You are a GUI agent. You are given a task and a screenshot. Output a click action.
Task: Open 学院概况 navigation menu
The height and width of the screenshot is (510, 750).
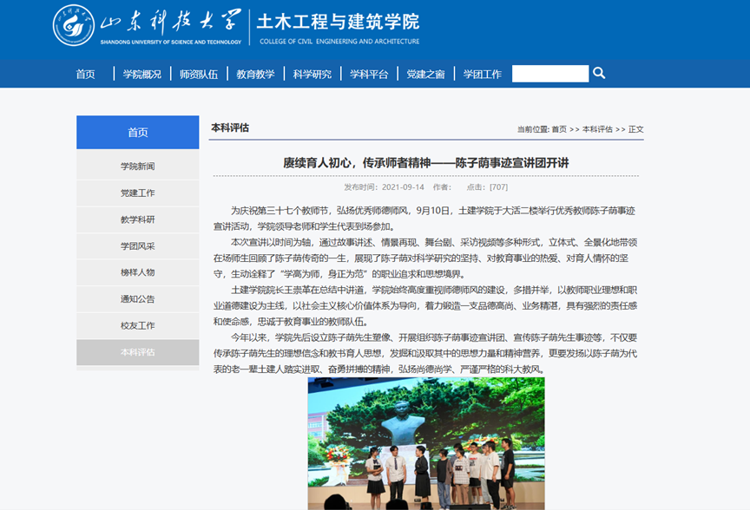click(x=141, y=75)
